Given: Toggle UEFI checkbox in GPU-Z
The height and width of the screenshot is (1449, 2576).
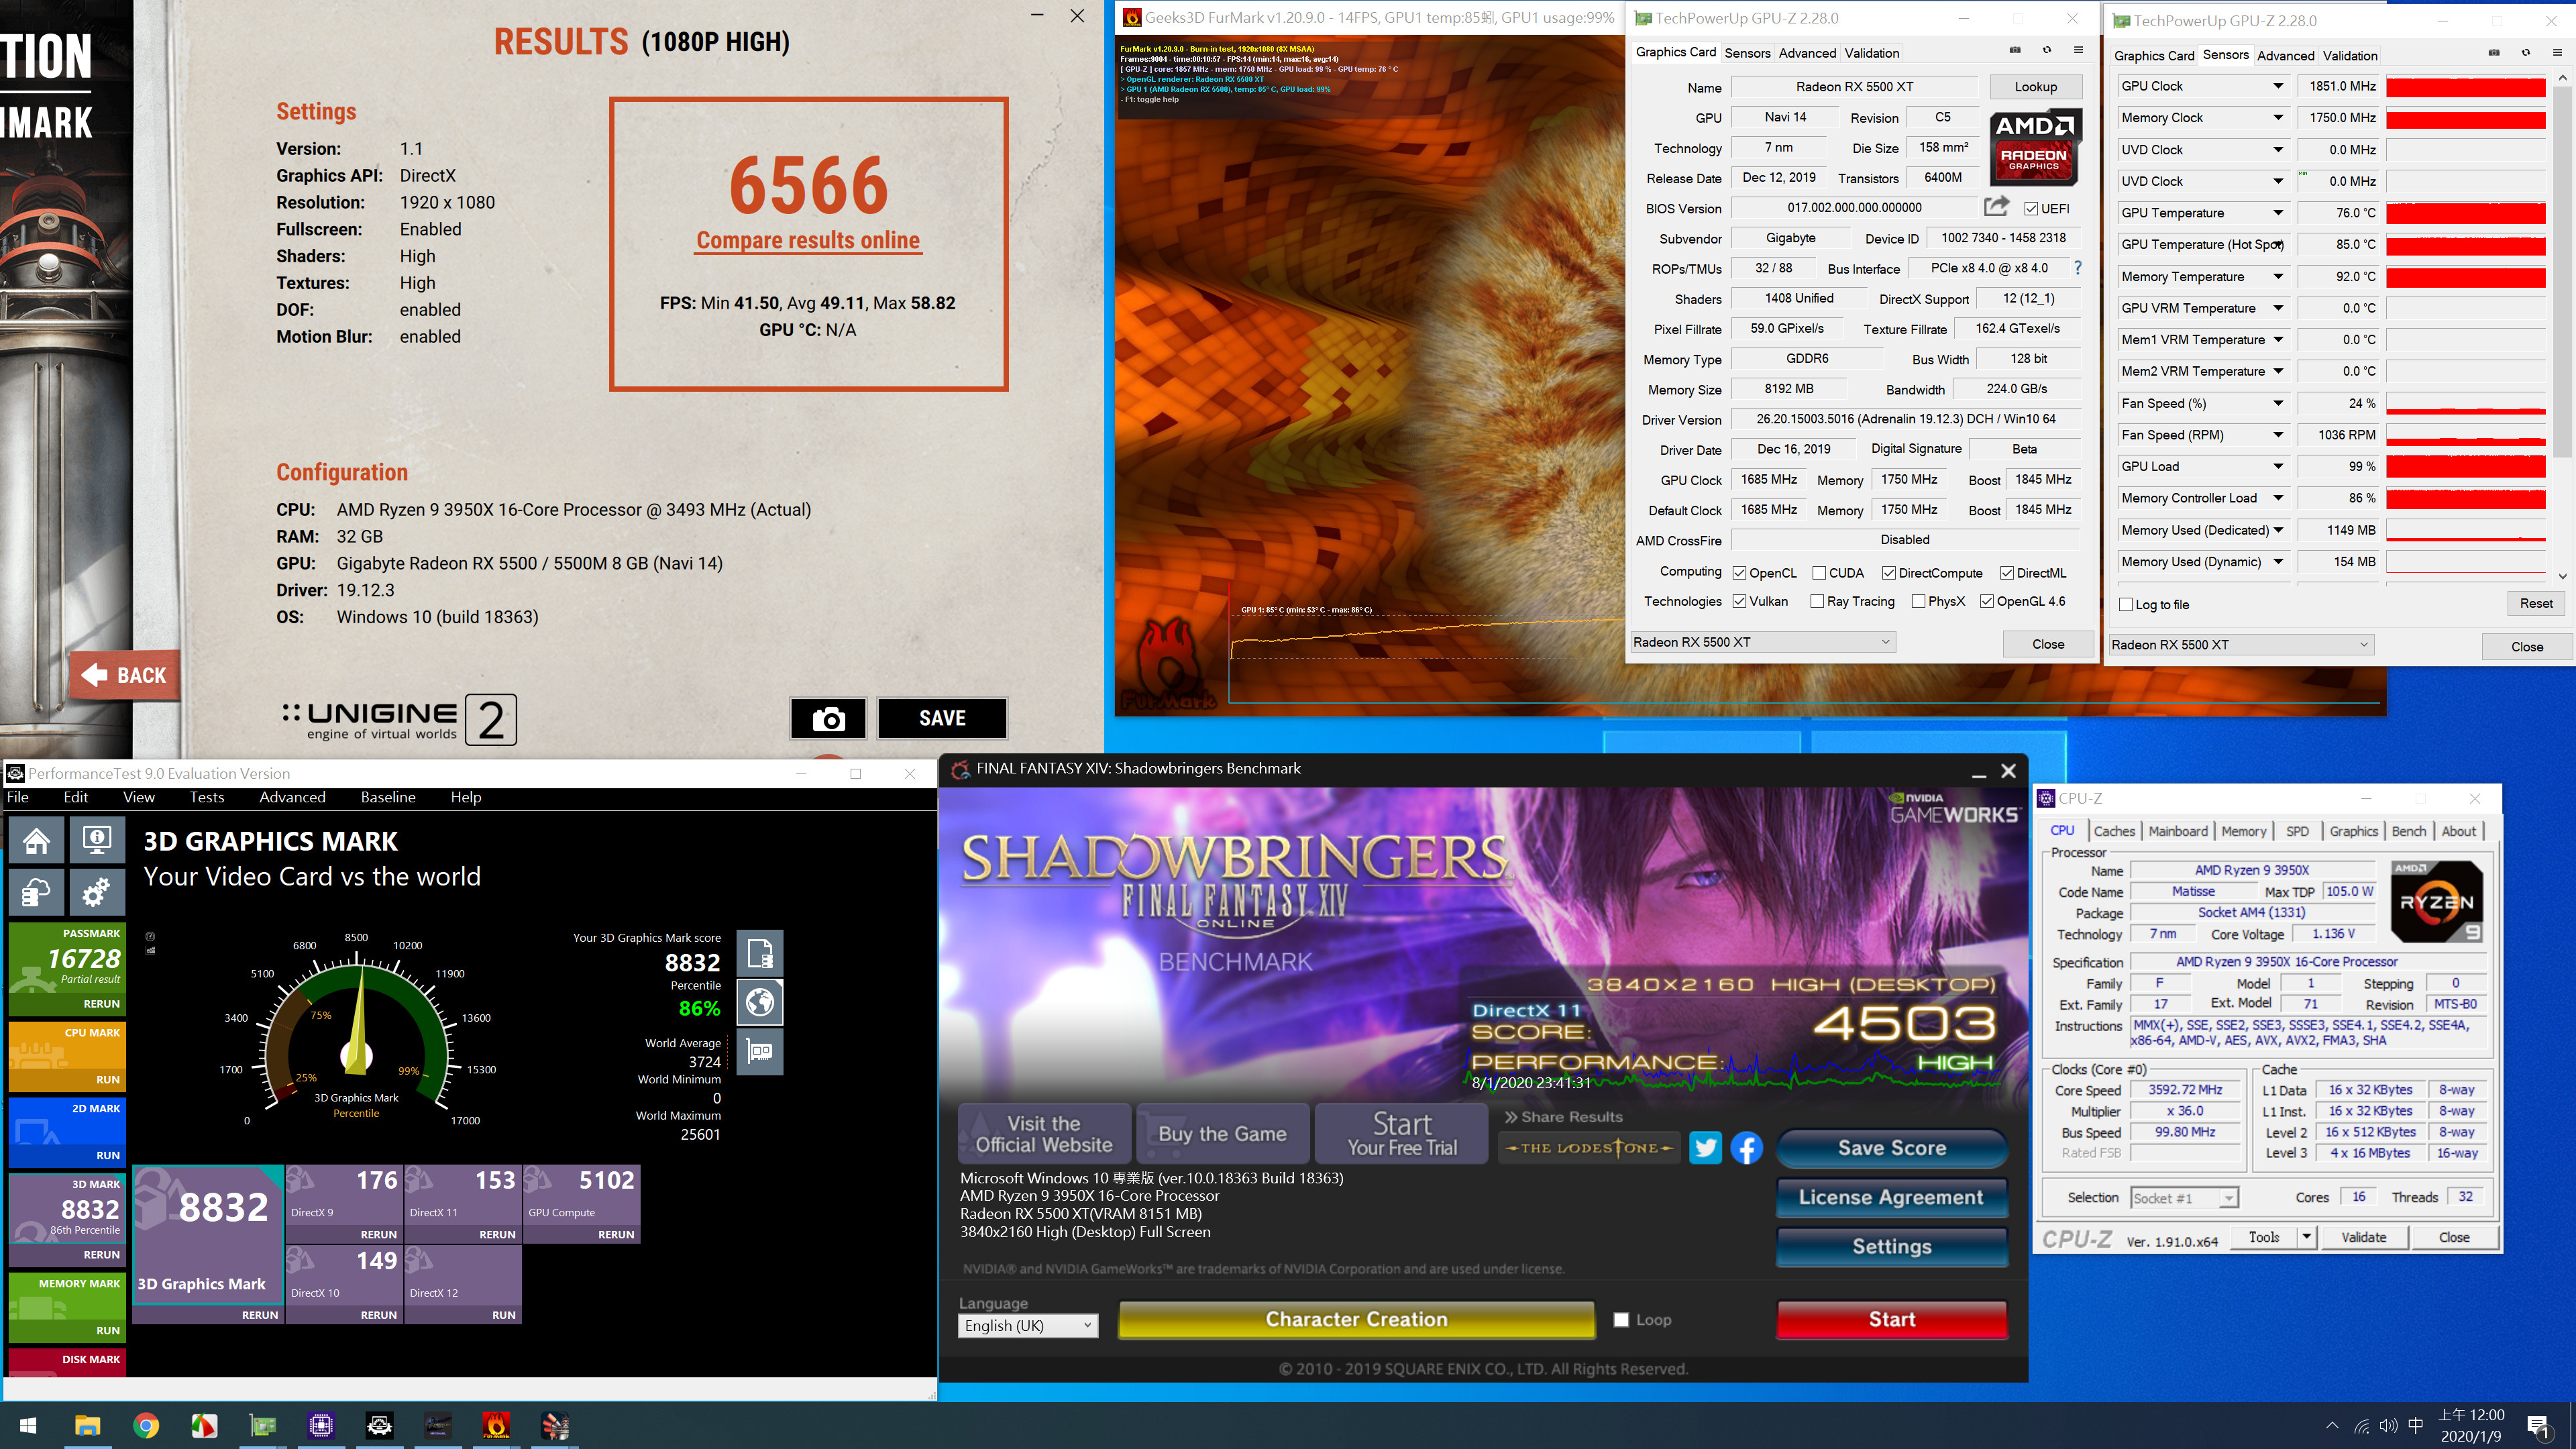Looking at the screenshot, I should 2031,208.
